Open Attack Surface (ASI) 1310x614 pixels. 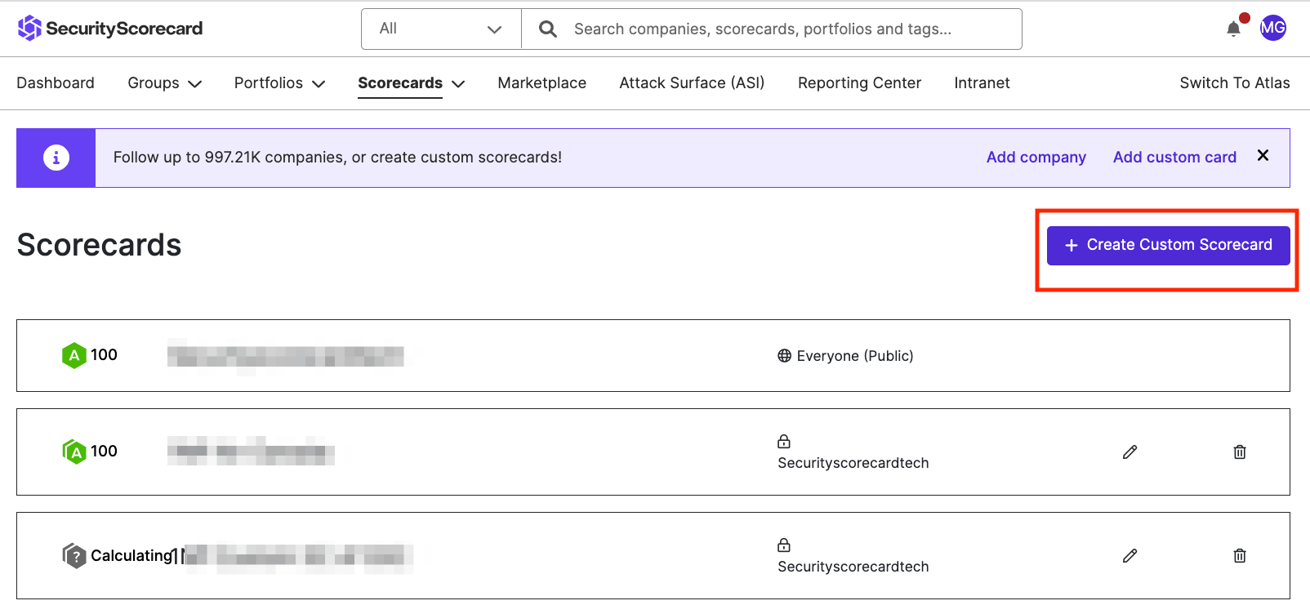(x=692, y=83)
